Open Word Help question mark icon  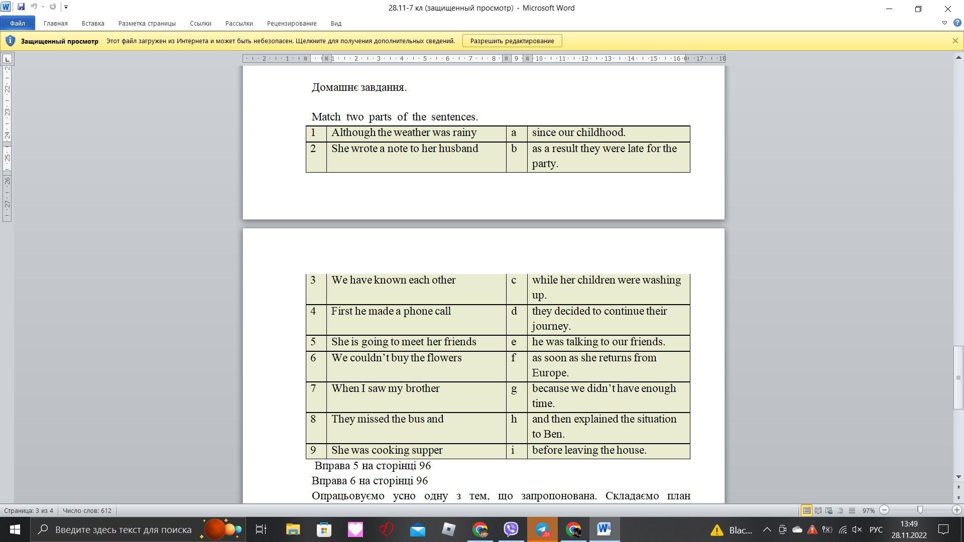957,23
